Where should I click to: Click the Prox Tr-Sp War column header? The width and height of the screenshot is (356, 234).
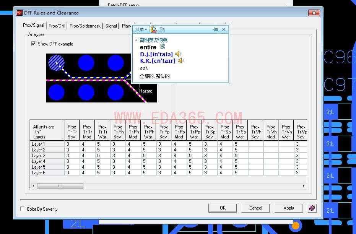point(240,130)
